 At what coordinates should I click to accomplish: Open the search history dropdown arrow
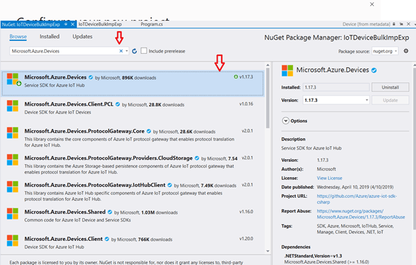126,51
